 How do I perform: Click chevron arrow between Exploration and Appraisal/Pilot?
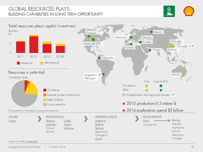pos(86,119)
